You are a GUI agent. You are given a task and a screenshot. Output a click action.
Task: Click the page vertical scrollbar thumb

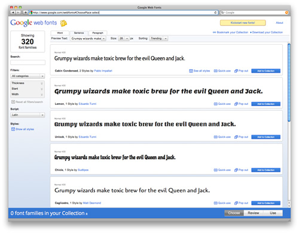289,82
